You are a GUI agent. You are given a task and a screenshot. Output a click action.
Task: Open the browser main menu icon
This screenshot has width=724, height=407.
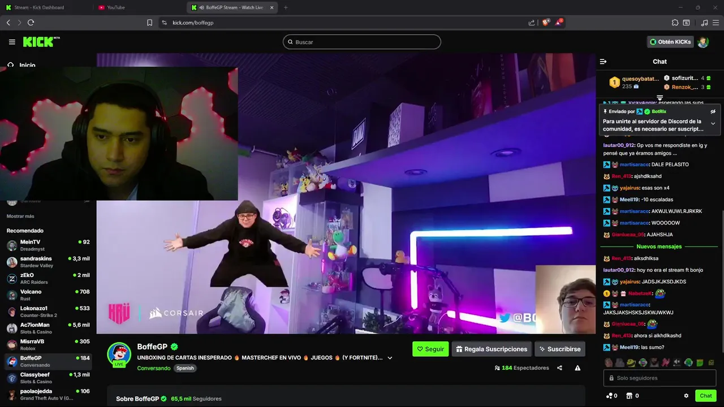pos(716,23)
